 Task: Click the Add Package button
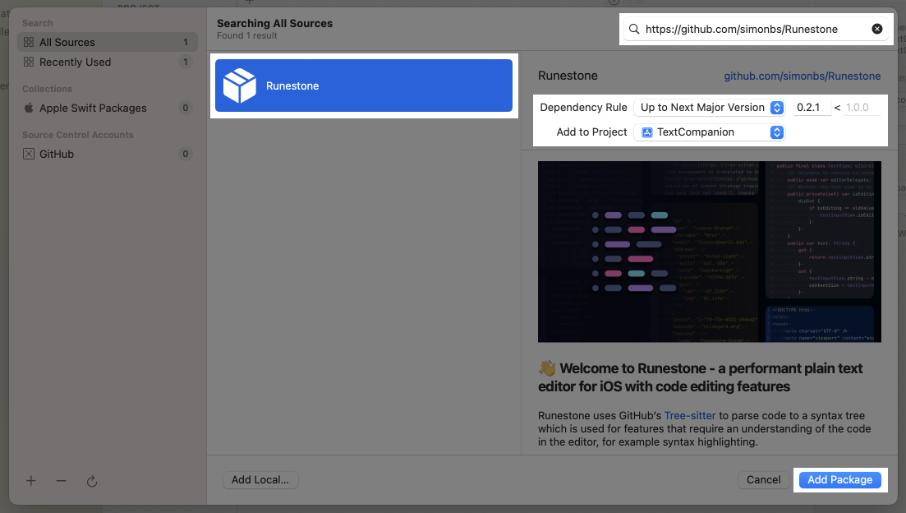pyautogui.click(x=840, y=480)
